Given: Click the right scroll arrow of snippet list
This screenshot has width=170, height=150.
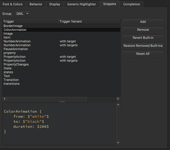Looking at the screenshot, I should (118, 99).
